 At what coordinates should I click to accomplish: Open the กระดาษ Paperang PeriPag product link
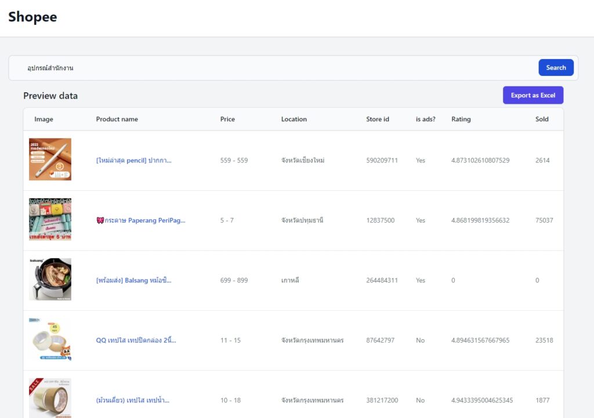coord(140,220)
